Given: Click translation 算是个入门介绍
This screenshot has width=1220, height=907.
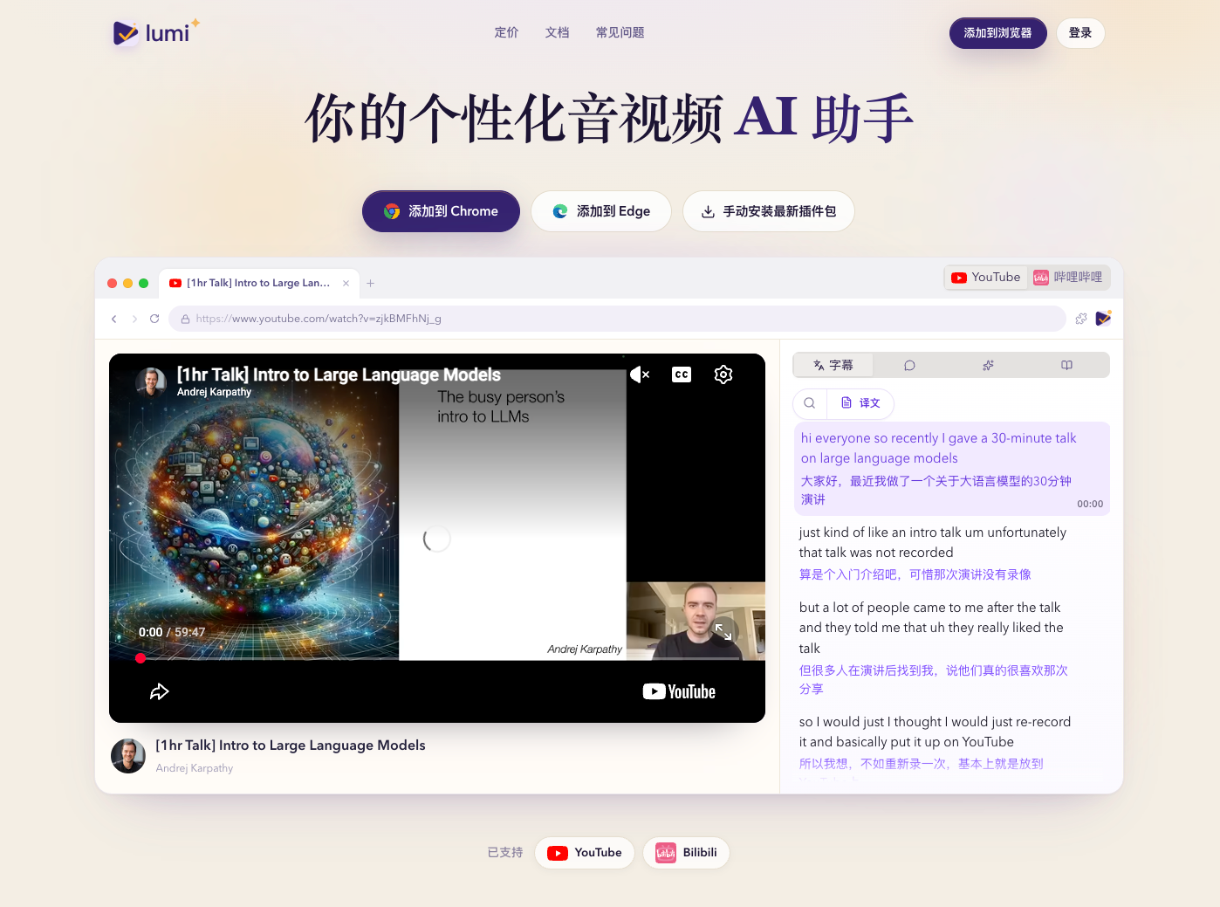Looking at the screenshot, I should tap(915, 574).
